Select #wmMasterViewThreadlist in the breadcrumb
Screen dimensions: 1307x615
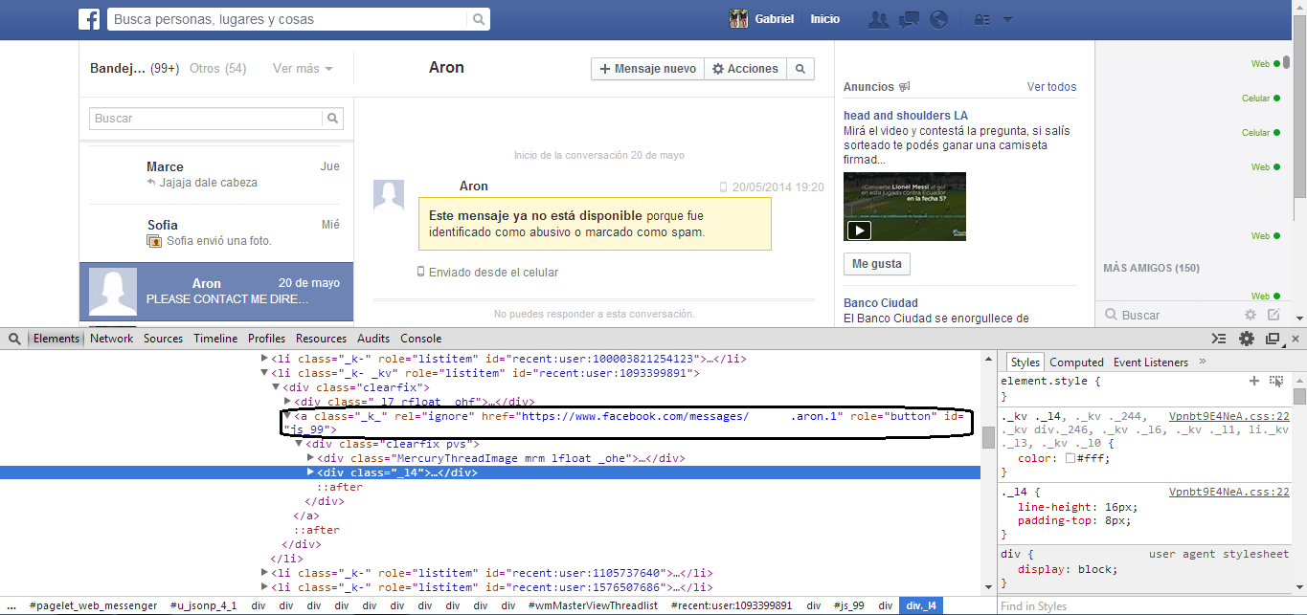[593, 605]
